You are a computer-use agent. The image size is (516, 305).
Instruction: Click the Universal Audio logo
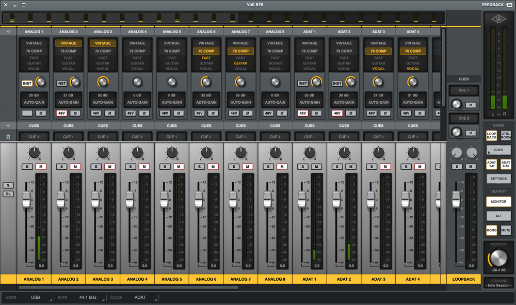pos(498,19)
